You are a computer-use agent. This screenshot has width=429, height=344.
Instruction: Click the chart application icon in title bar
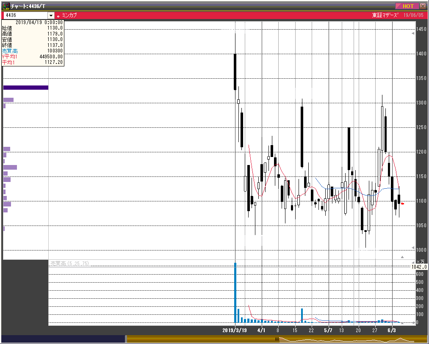(x=6, y=6)
